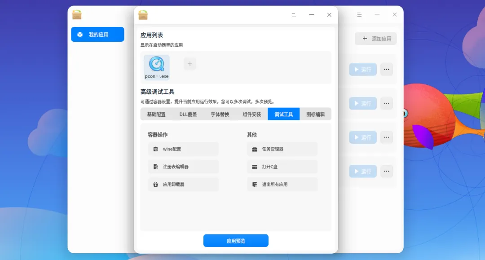Viewport: 485px width, 260px height.
Task: Go to the 组件安装 tab
Action: [252, 114]
